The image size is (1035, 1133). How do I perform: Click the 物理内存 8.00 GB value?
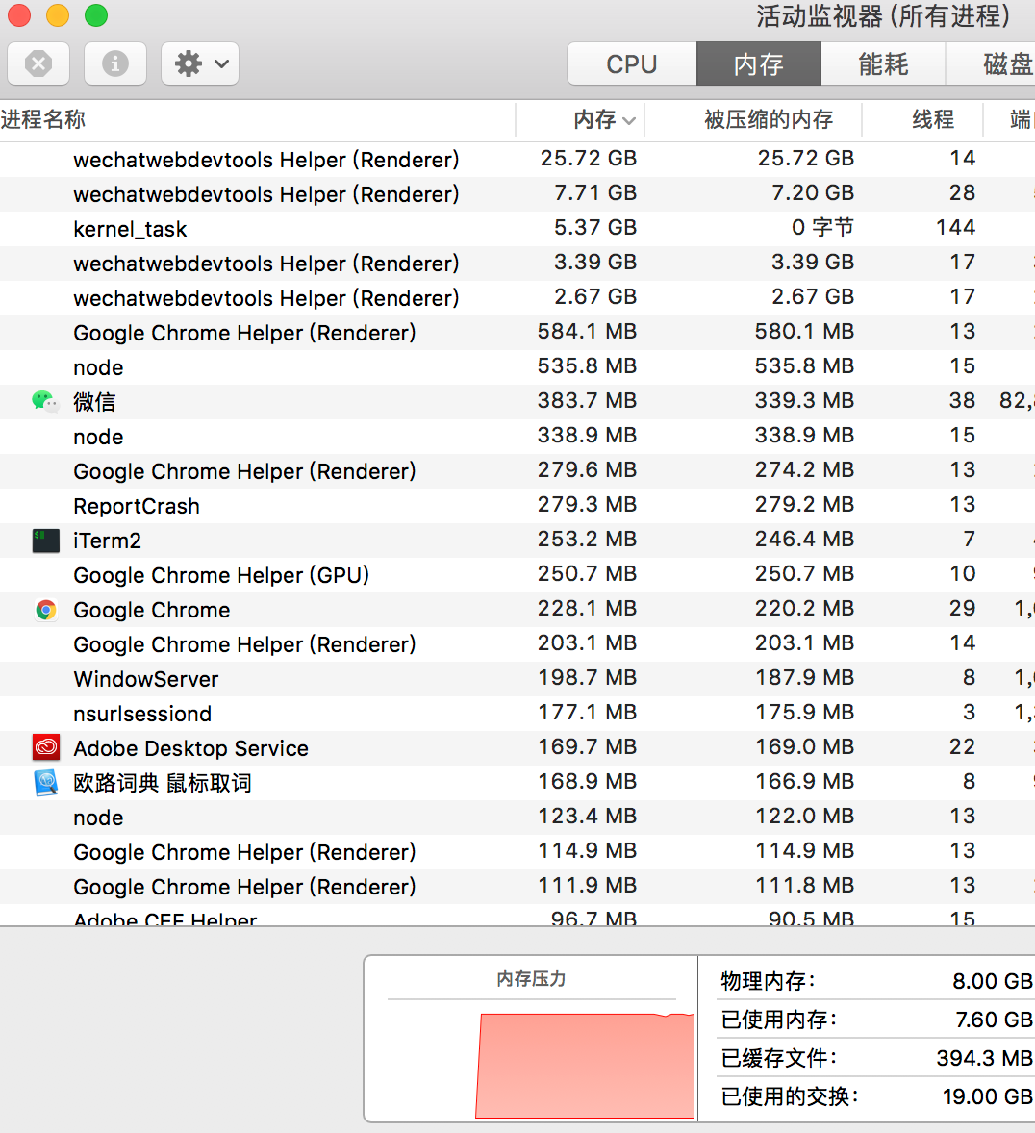[993, 980]
